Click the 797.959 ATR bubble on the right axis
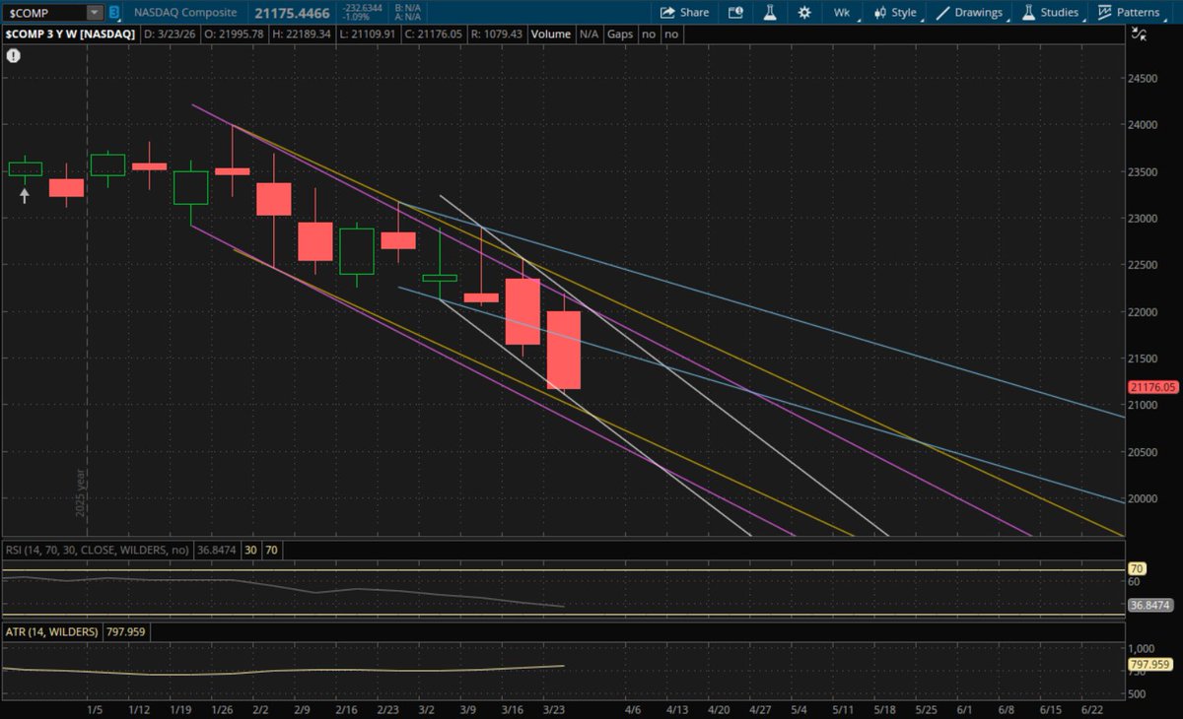The width and height of the screenshot is (1183, 719). pos(1149,665)
